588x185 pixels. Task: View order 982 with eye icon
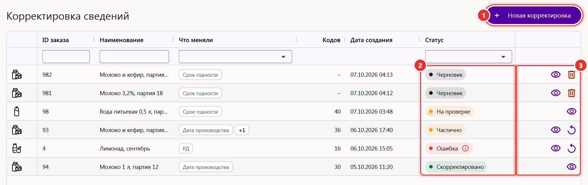(556, 75)
